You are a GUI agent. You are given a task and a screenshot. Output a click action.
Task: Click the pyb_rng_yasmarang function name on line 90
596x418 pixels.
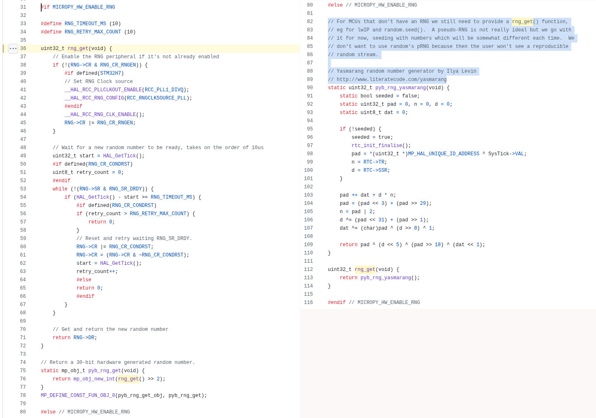pos(400,88)
